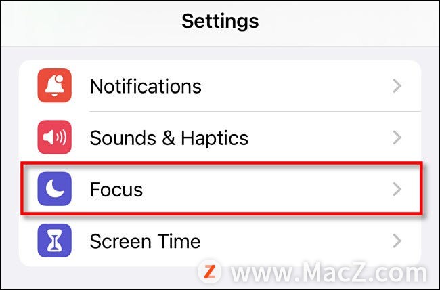440x290 pixels.
Task: Click the red highlight border around Focus
Action: [221, 163]
